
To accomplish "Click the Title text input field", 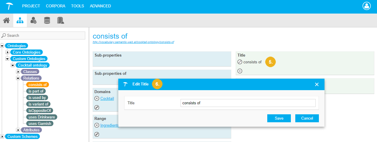I will click(248, 103).
